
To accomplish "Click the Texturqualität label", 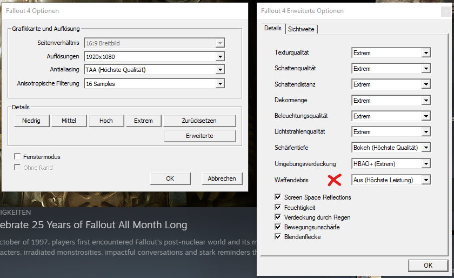I will tap(291, 52).
